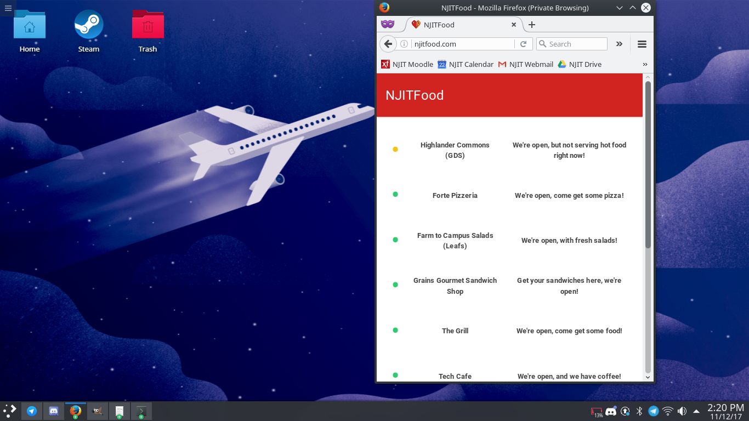Open KDE application launcher
Image resolution: width=749 pixels, height=421 pixels.
10,411
